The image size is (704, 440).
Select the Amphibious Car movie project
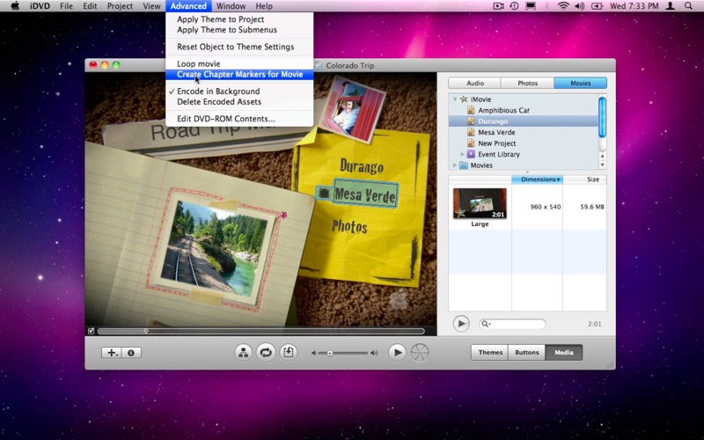click(x=503, y=110)
